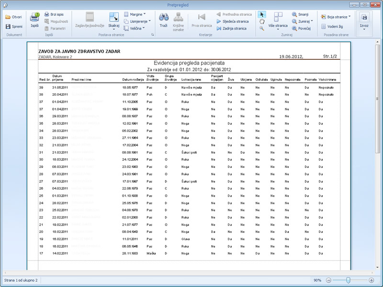This screenshot has height=287, width=383.
Task: Click the 'Nepoznata' column header
Action: 293,79
